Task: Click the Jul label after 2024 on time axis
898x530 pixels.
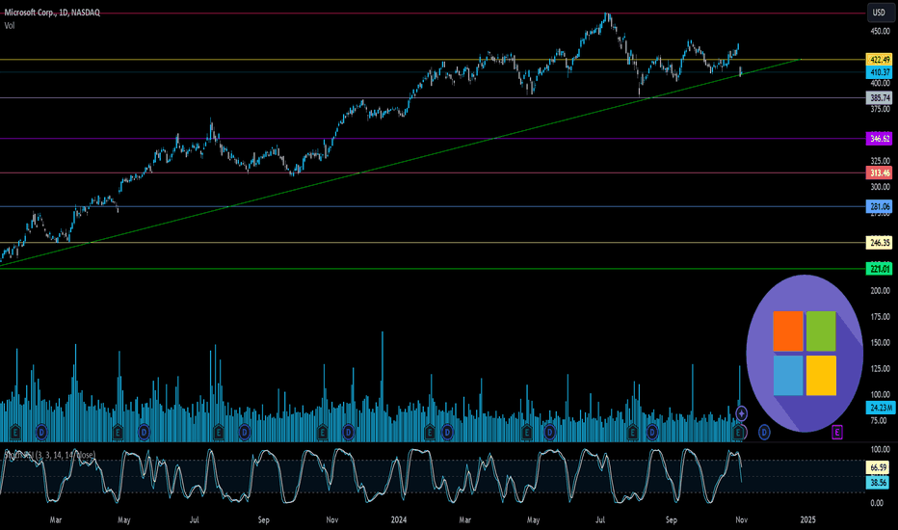Action: pos(600,520)
